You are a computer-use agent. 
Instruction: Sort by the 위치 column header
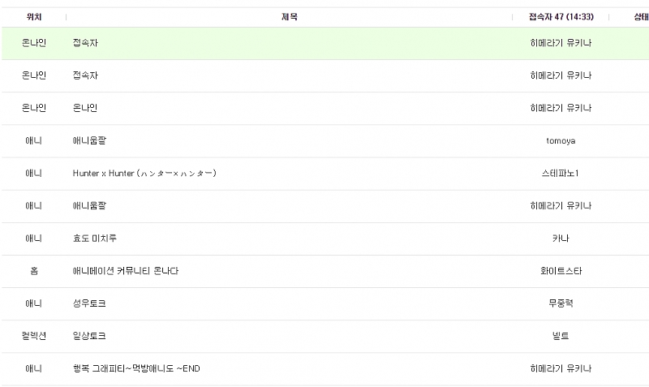click(33, 17)
